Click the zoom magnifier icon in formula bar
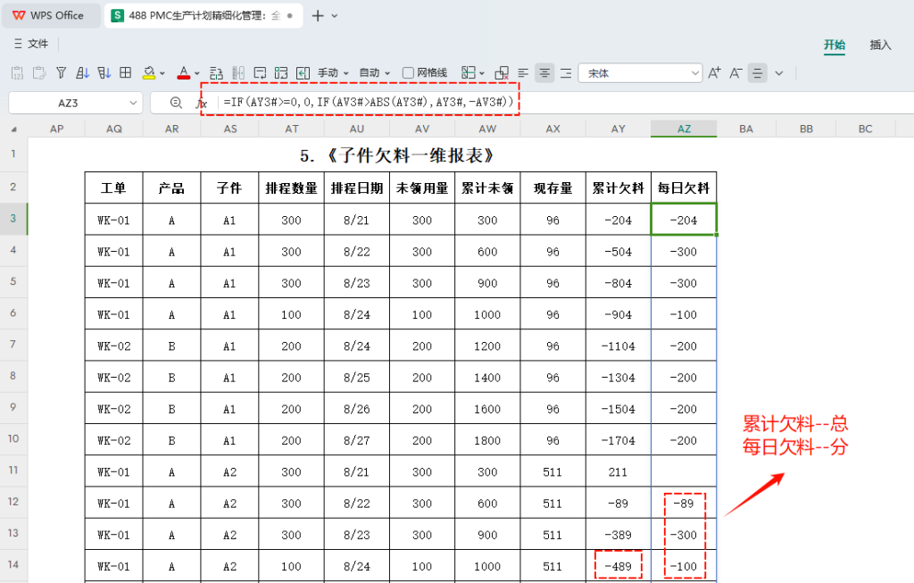The height and width of the screenshot is (583, 914). (x=176, y=103)
